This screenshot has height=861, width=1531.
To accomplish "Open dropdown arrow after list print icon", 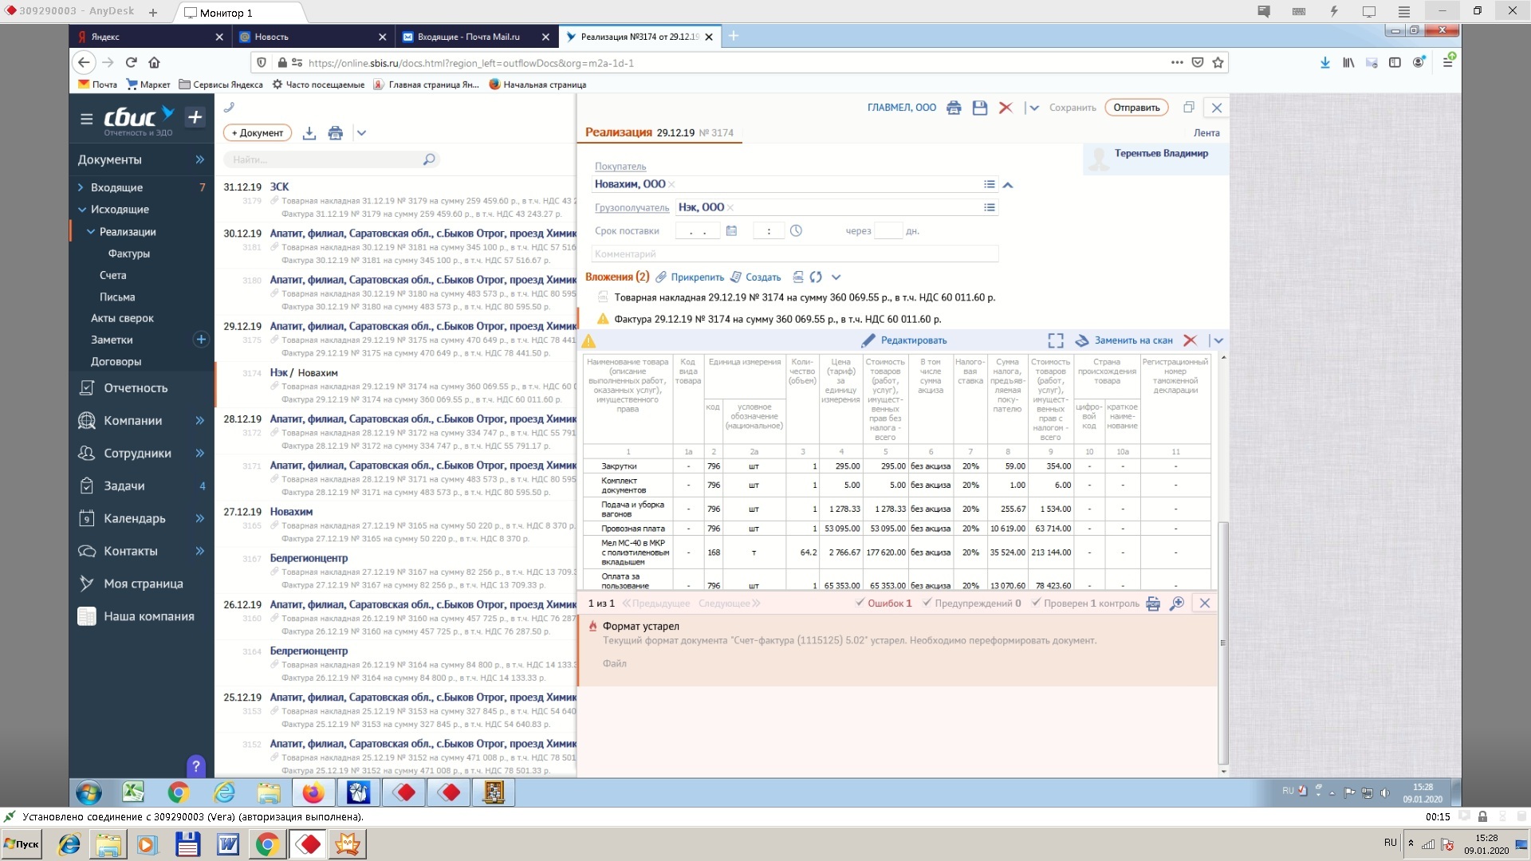I will pos(361,133).
